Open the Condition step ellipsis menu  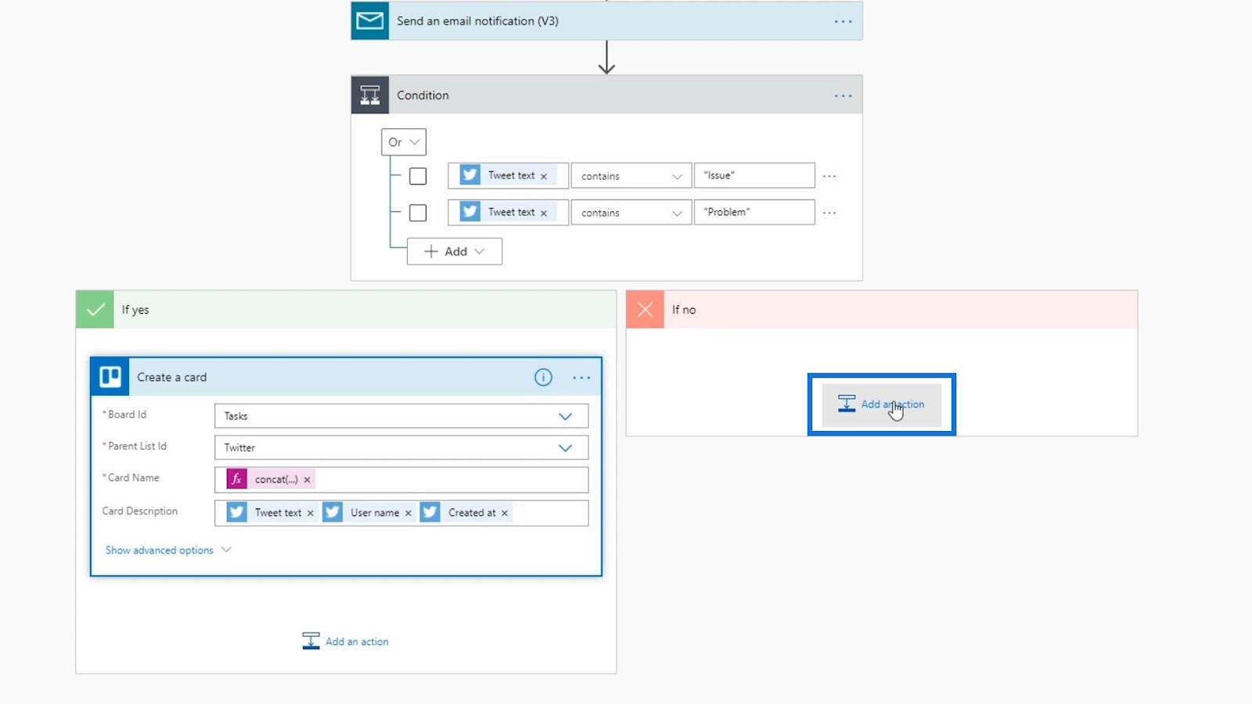click(843, 95)
